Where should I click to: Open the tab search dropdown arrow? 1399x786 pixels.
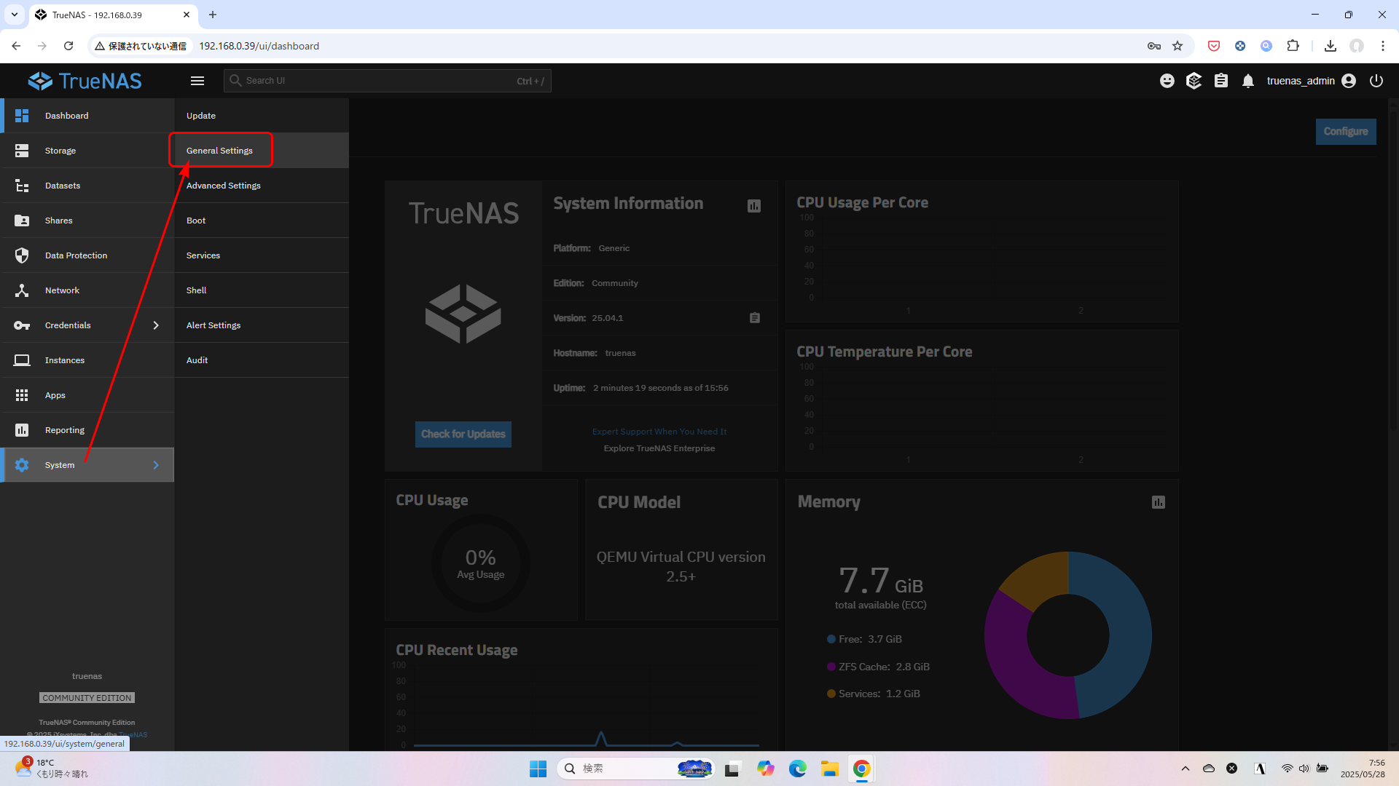point(14,15)
